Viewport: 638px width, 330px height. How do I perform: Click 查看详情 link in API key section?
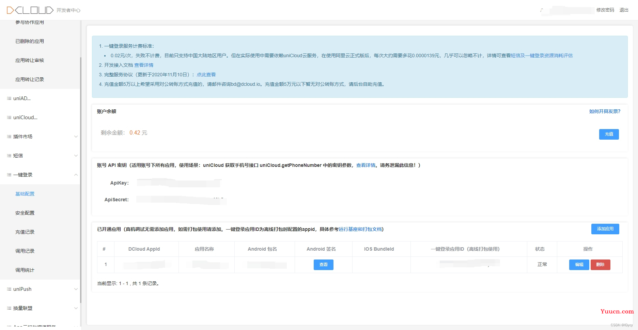click(366, 165)
